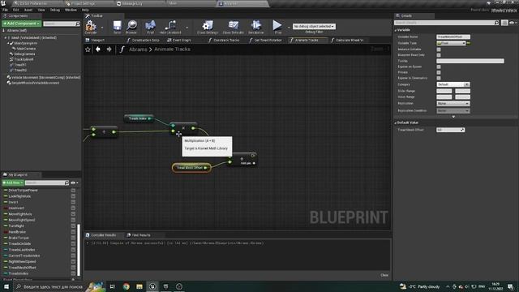Open the Details view options eye dropdown

(513, 23)
